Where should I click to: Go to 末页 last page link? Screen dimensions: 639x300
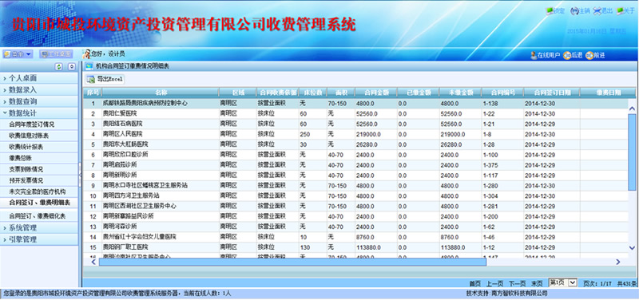537,283
